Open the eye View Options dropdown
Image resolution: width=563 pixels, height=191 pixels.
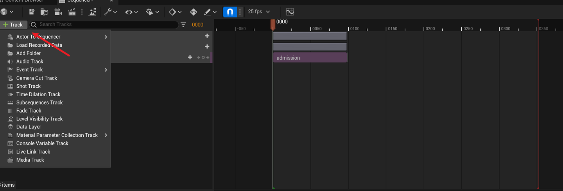[131, 12]
